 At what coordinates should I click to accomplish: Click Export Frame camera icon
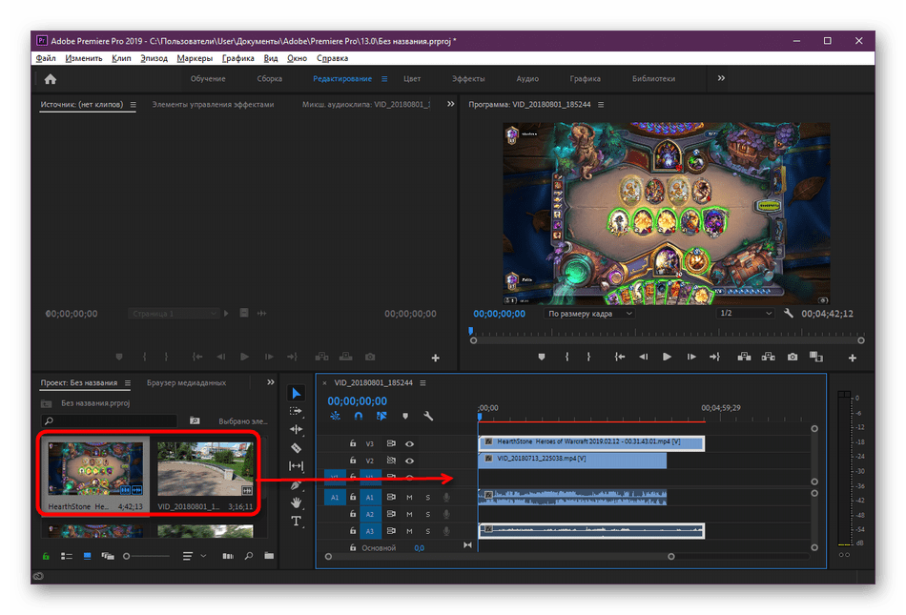[793, 357]
